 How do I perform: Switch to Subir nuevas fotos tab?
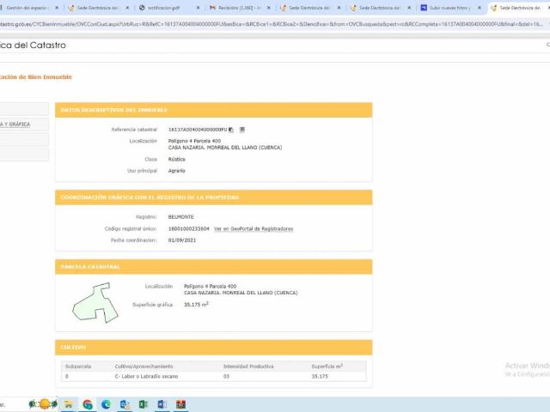point(448,7)
